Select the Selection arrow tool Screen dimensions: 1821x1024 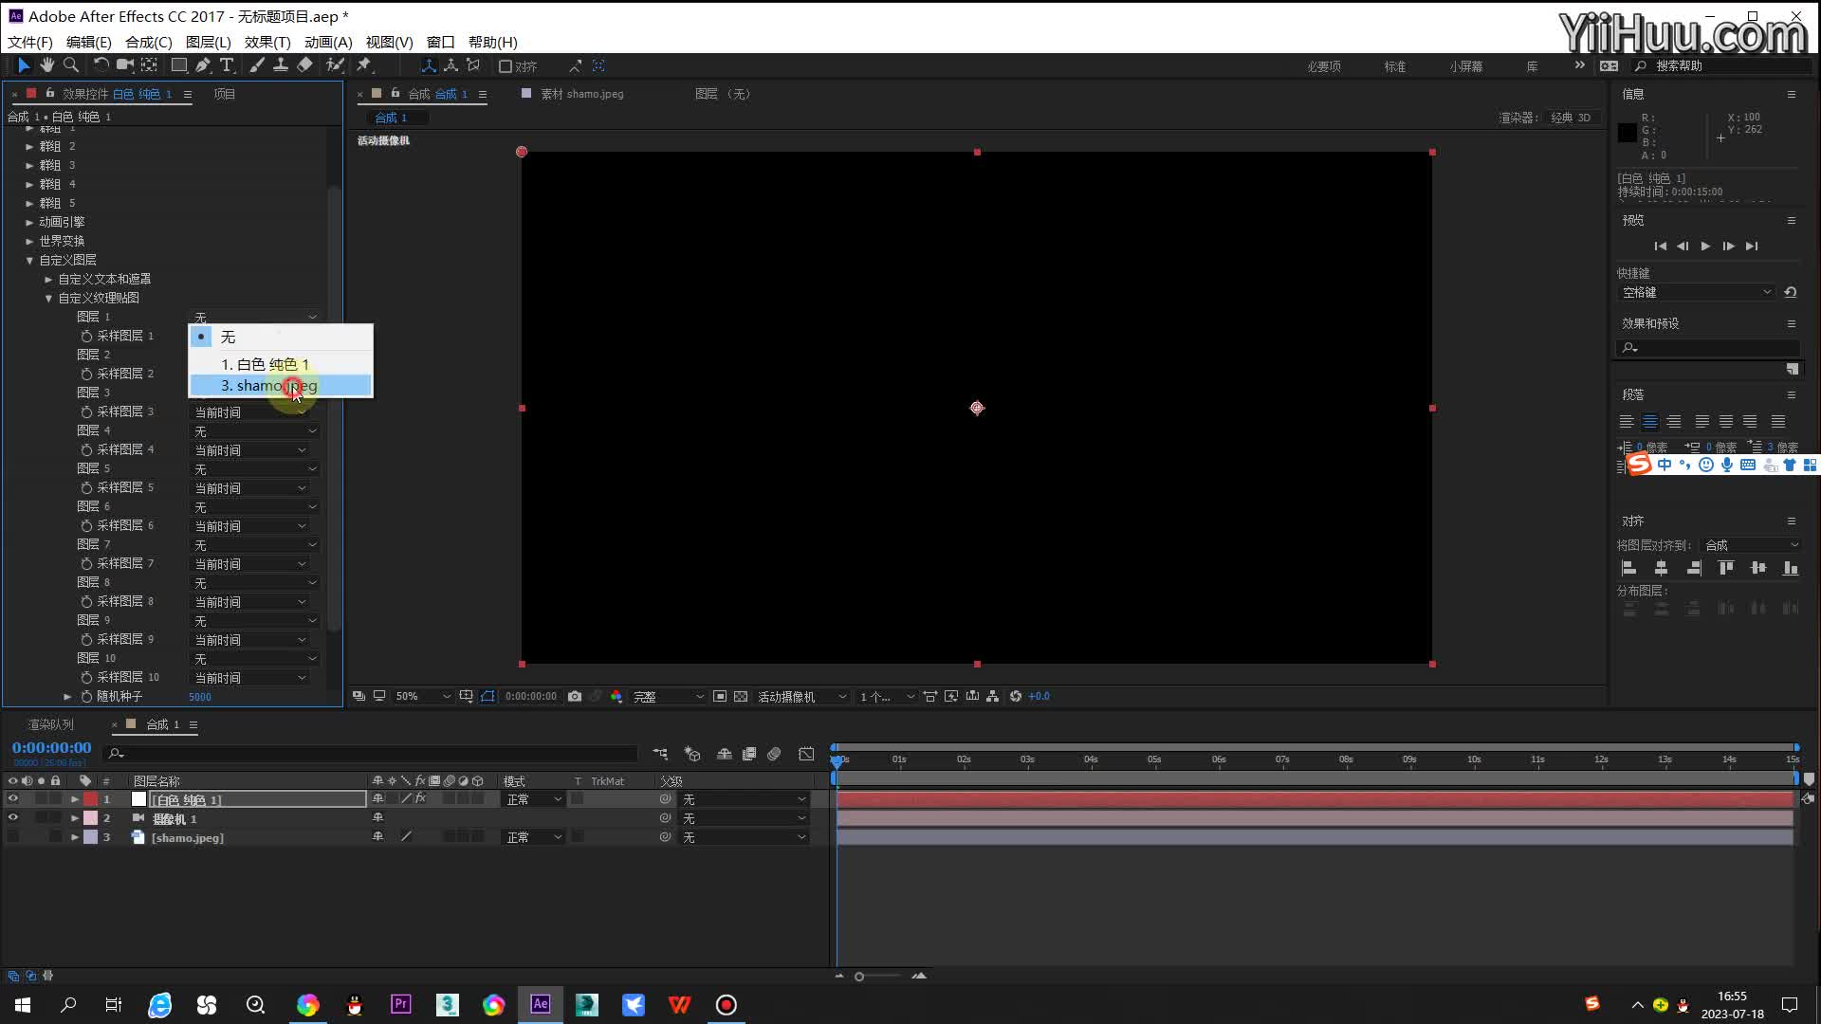point(23,65)
